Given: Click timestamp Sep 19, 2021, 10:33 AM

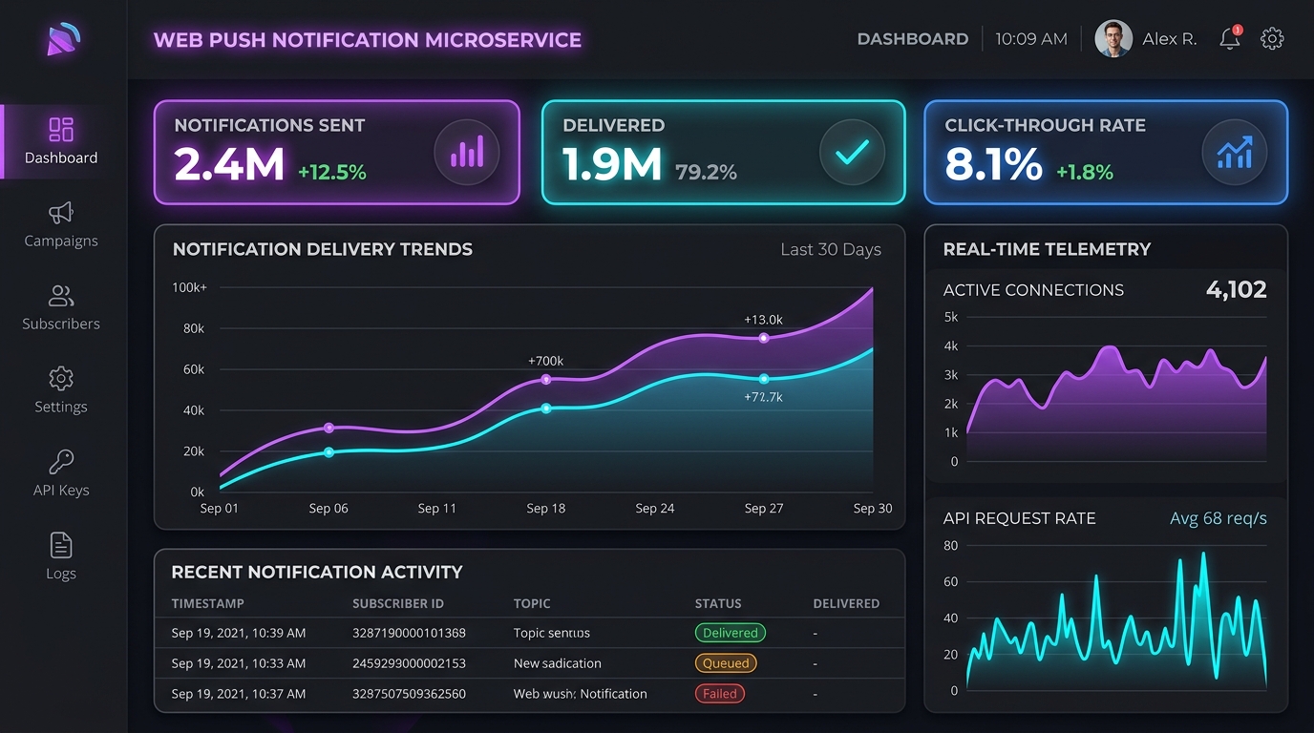Looking at the screenshot, I should tap(239, 663).
